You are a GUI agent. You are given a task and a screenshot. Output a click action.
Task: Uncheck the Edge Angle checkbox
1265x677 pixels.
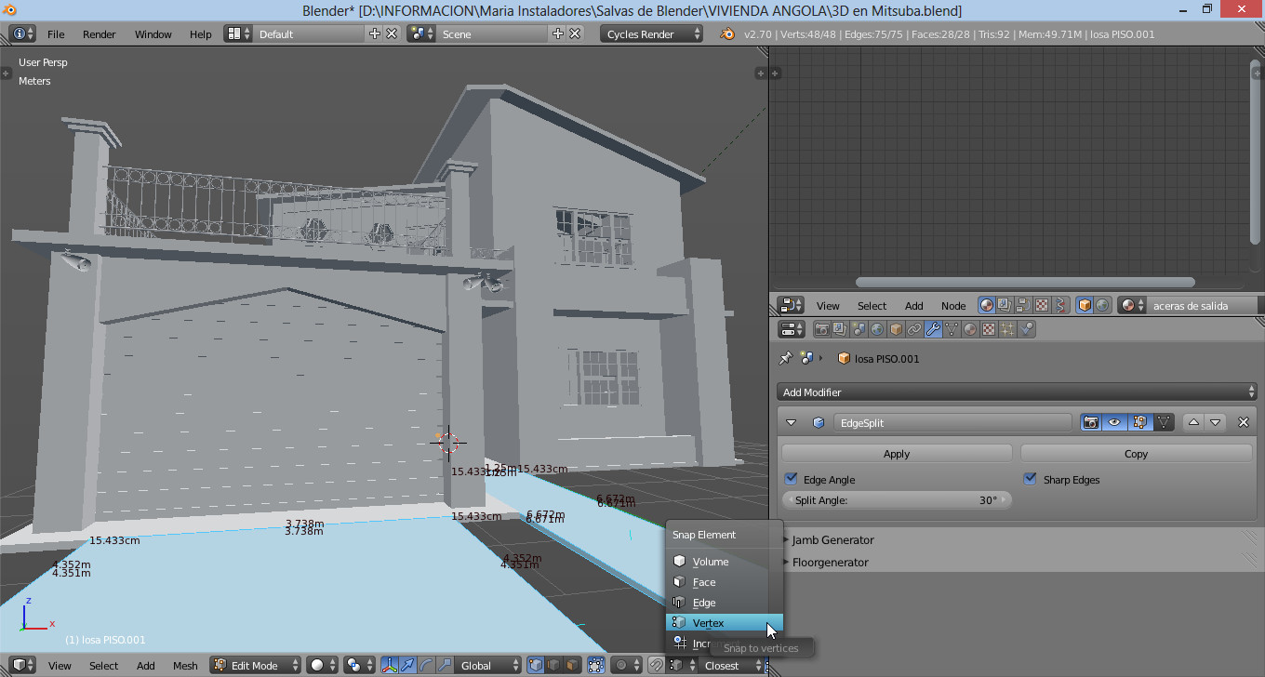point(792,479)
